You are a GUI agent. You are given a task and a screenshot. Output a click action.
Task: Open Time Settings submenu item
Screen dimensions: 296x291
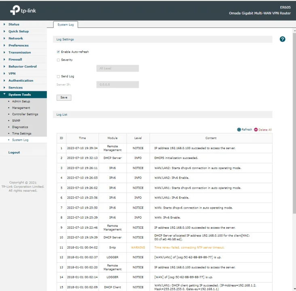tap(22, 133)
